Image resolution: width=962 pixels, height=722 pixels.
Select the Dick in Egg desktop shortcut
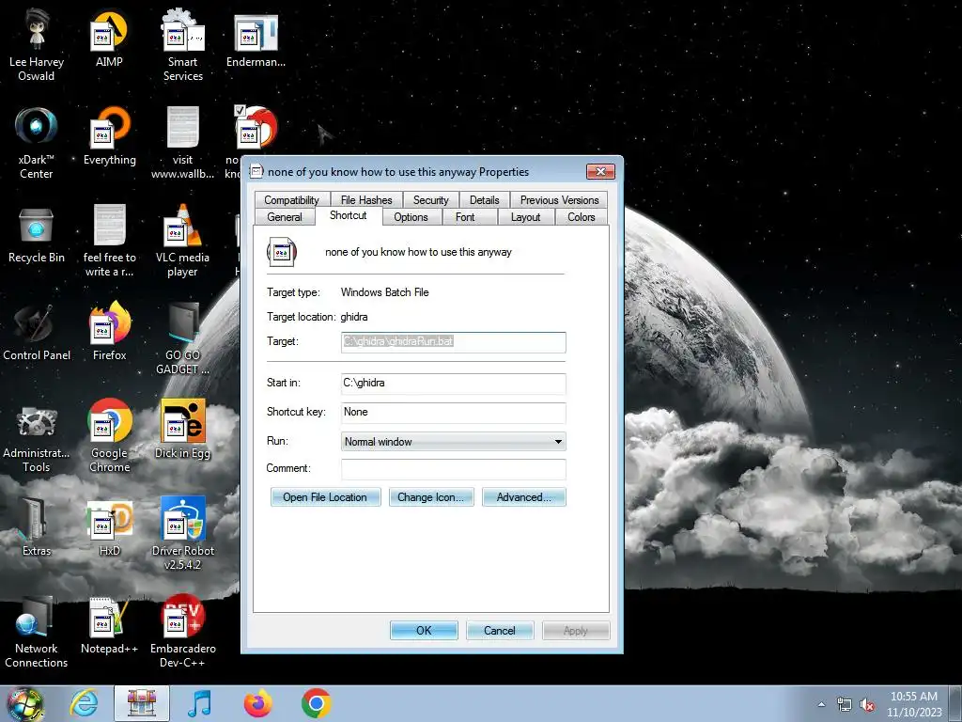click(182, 429)
